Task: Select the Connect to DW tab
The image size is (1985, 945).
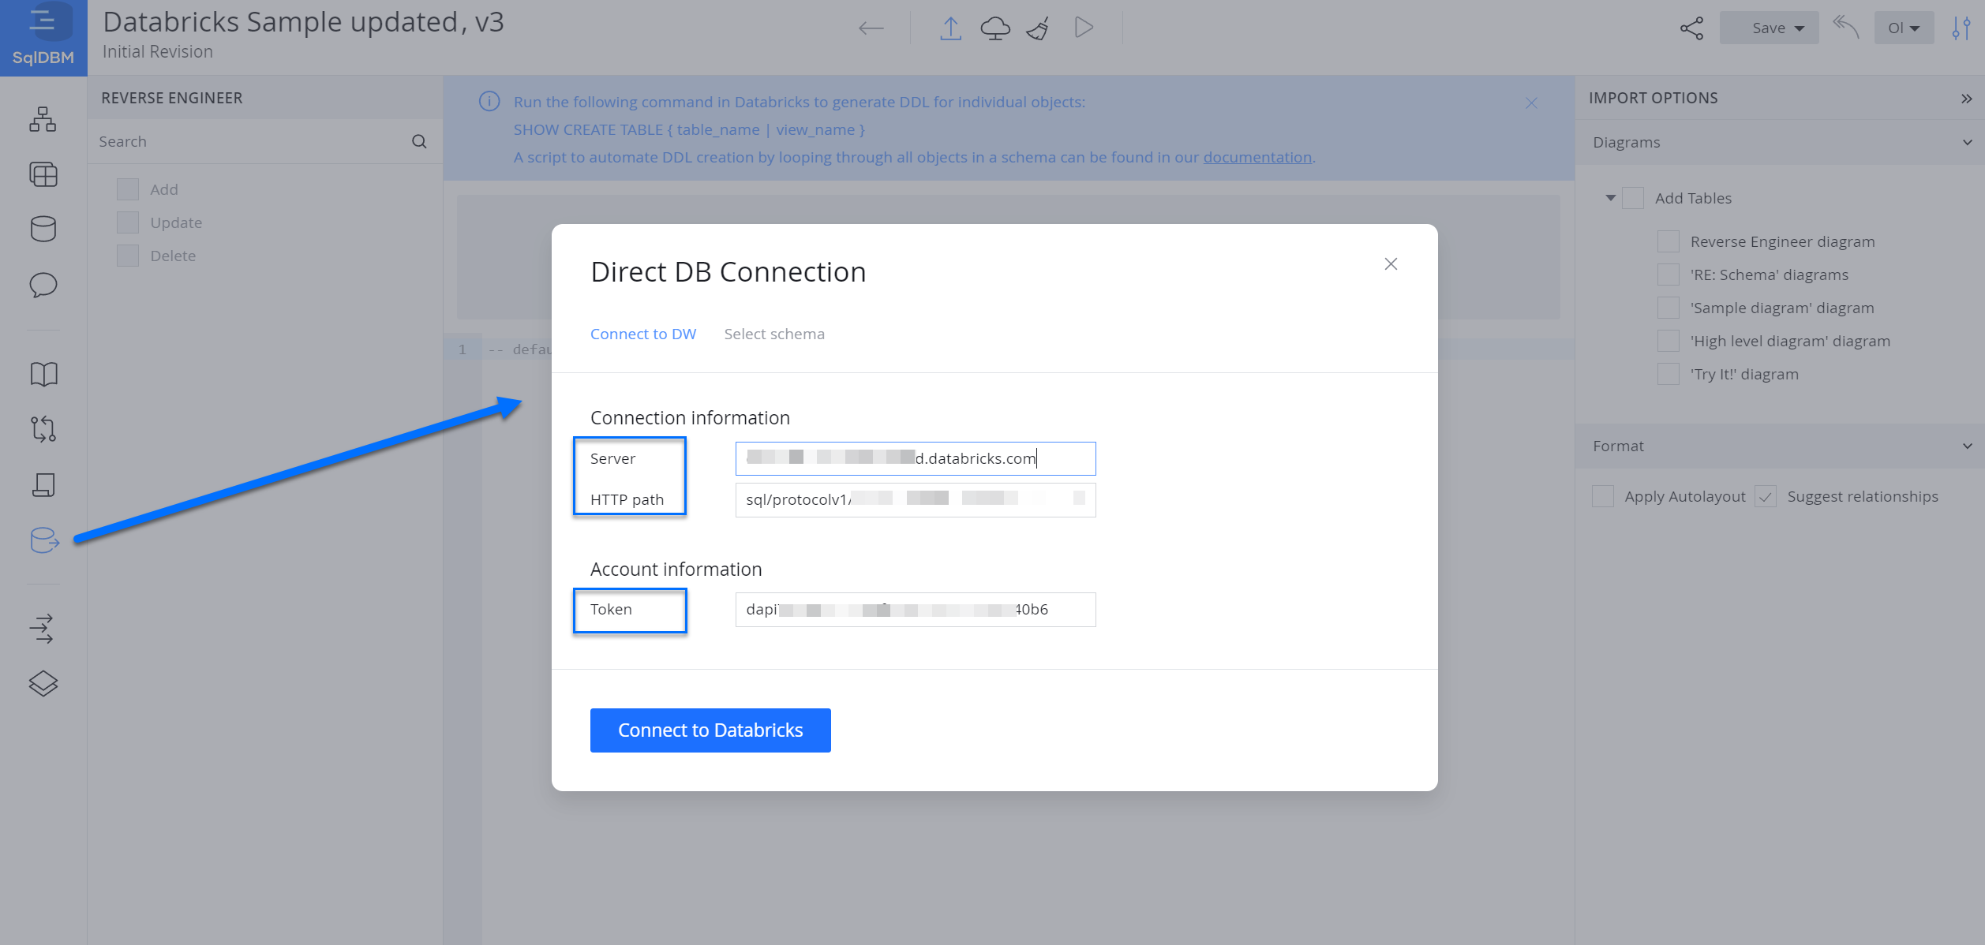Action: 643,334
